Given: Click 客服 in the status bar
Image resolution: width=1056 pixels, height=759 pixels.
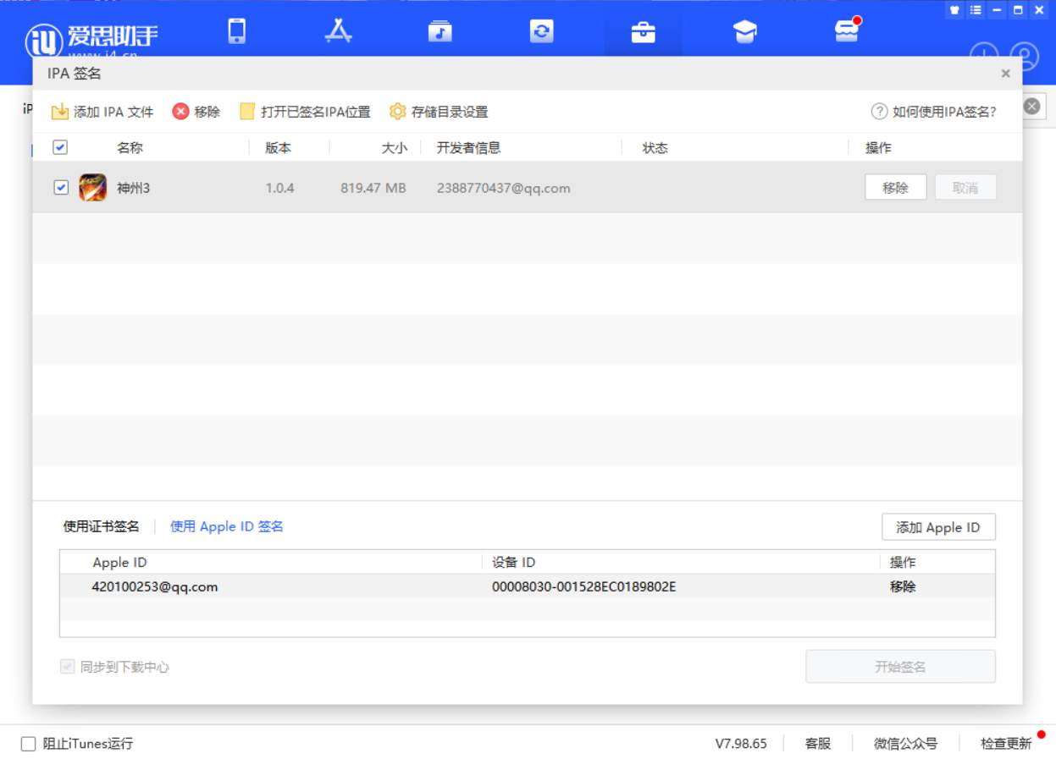Looking at the screenshot, I should 817,744.
